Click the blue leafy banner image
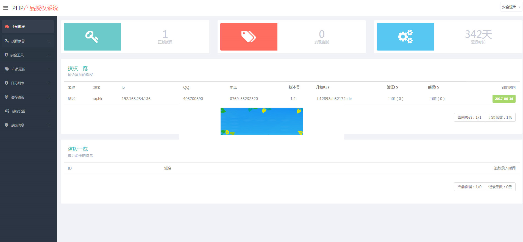Image resolution: width=523 pixels, height=242 pixels. tap(261, 121)
